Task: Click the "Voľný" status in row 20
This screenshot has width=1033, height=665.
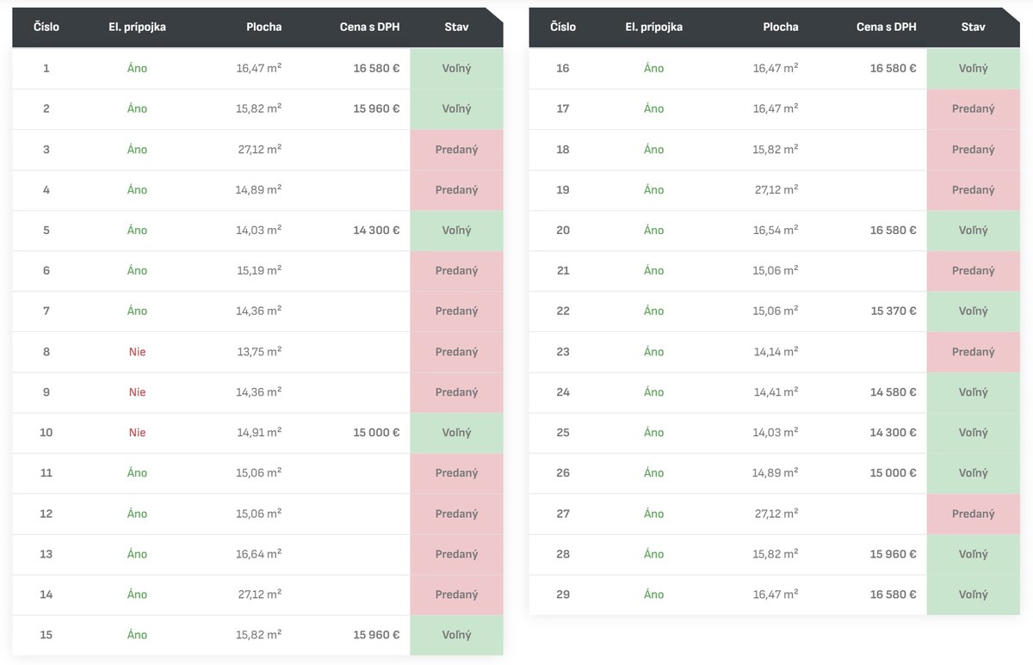Action: pyautogui.click(x=973, y=231)
